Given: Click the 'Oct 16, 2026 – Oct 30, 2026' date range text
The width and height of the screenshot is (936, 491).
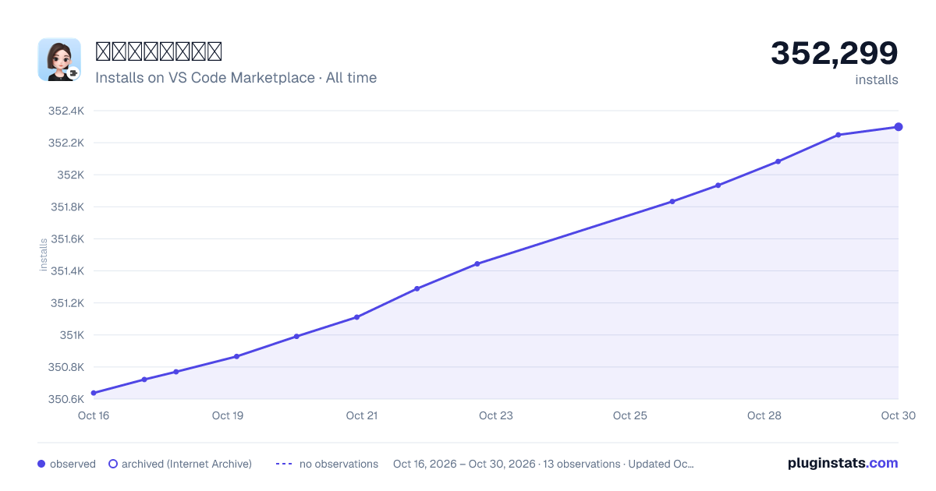Looking at the screenshot, I should [x=464, y=464].
